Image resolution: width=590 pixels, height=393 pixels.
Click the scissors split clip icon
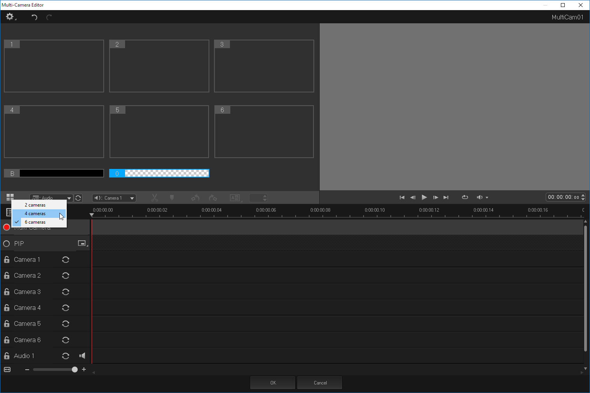155,198
